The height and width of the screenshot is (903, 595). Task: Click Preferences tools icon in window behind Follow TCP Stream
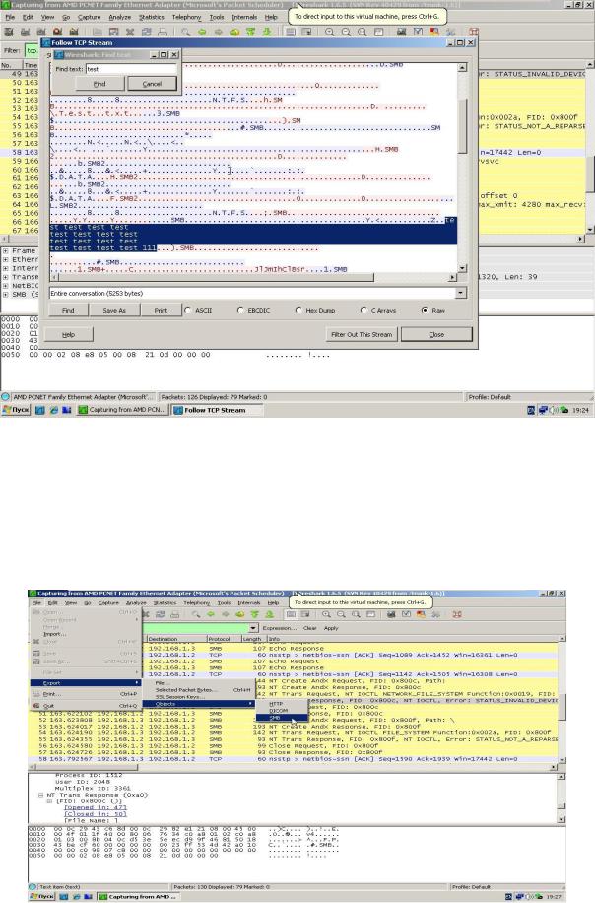[x=450, y=32]
